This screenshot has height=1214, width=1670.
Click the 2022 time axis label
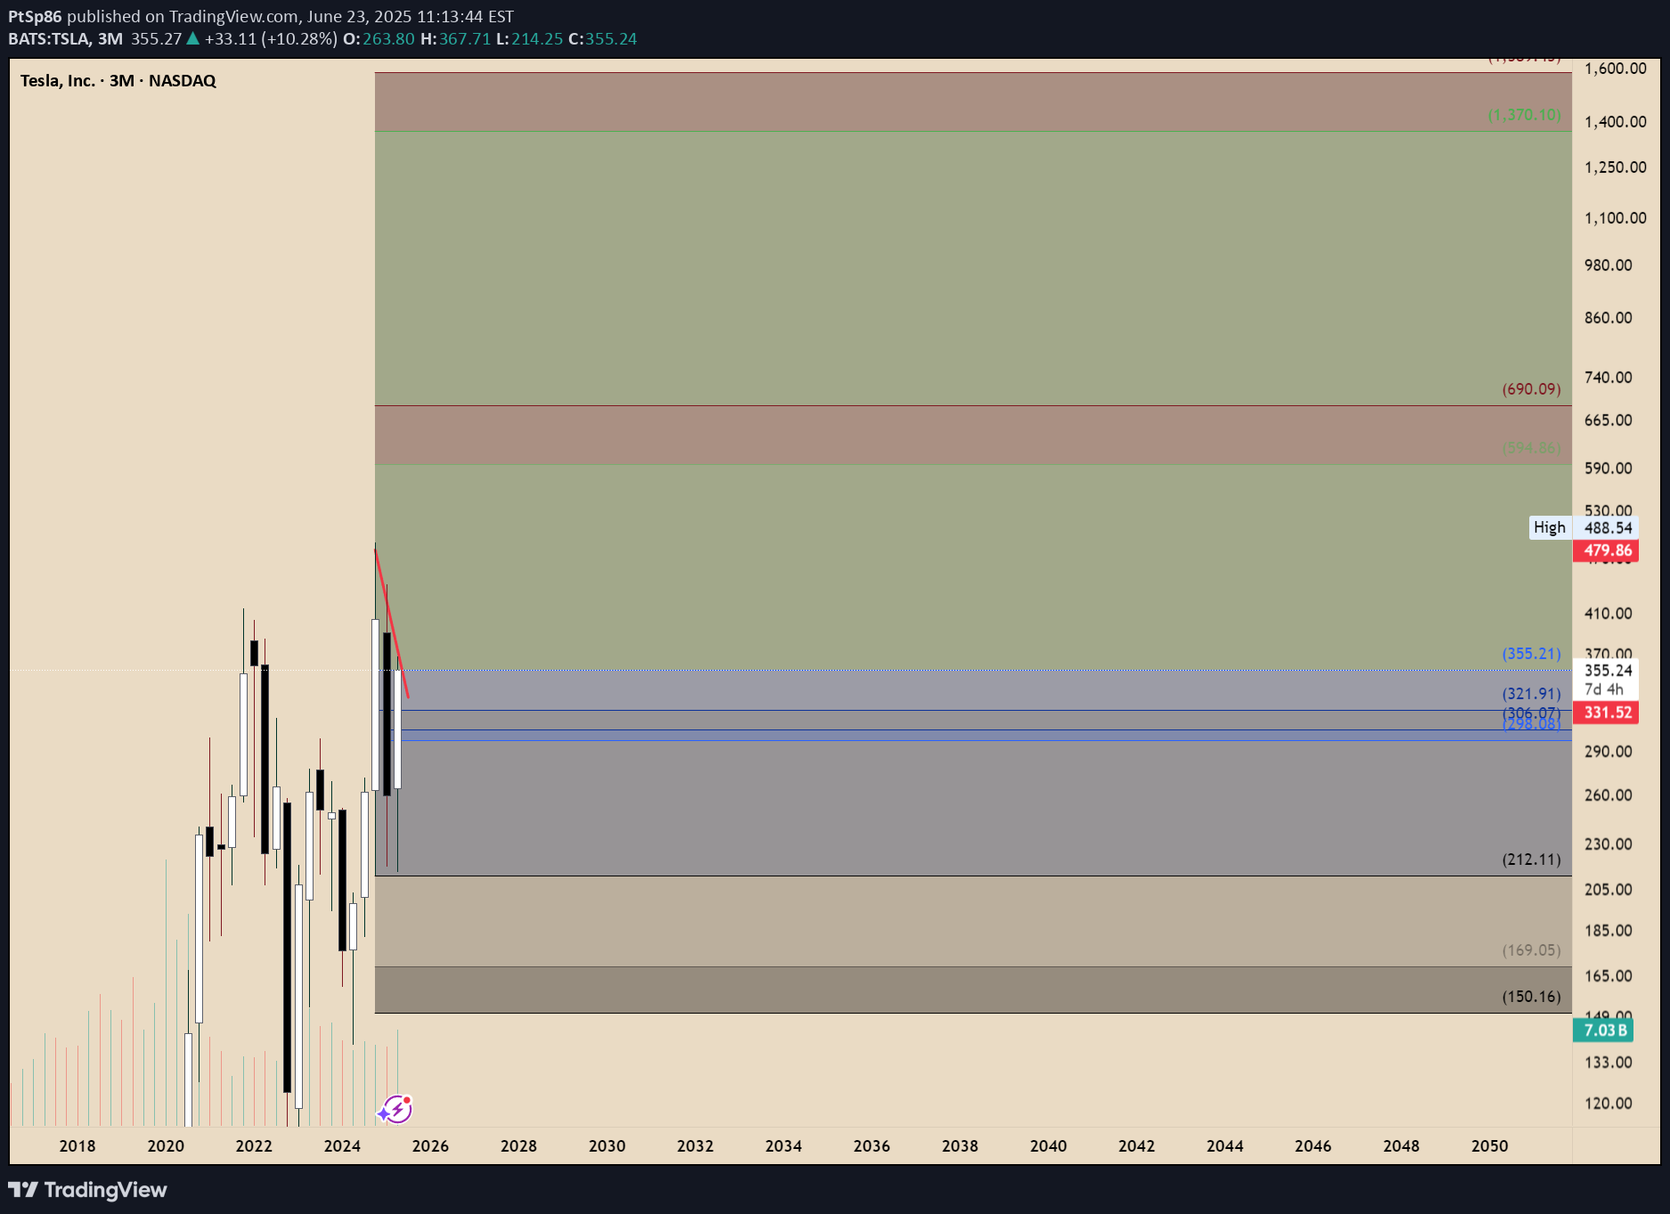pyautogui.click(x=254, y=1146)
